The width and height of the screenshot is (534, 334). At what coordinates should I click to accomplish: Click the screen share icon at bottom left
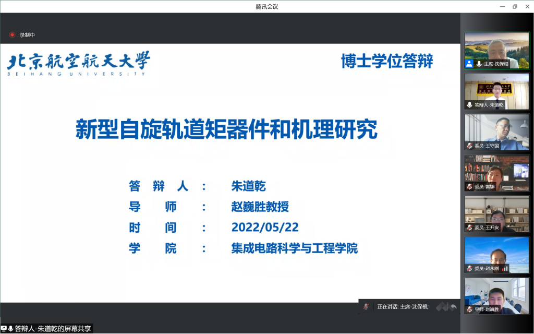(x=4, y=329)
